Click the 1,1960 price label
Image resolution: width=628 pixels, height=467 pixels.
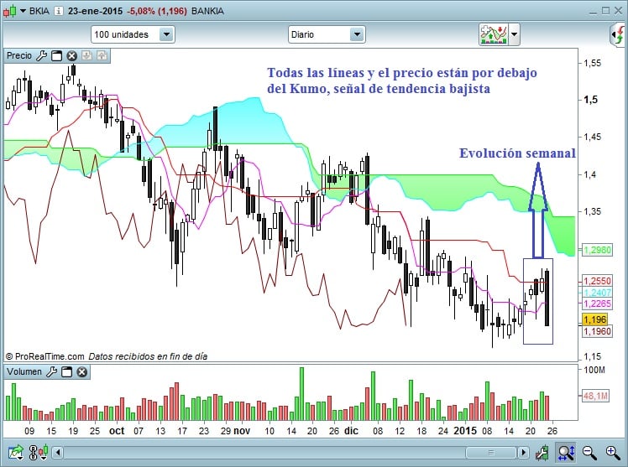pyautogui.click(x=597, y=331)
